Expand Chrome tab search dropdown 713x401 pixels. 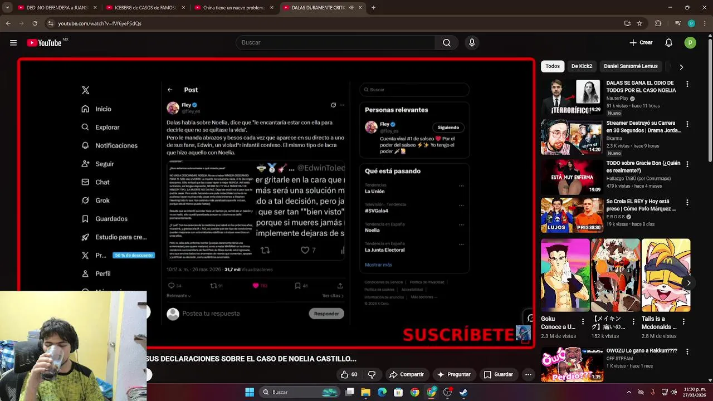click(x=7, y=8)
